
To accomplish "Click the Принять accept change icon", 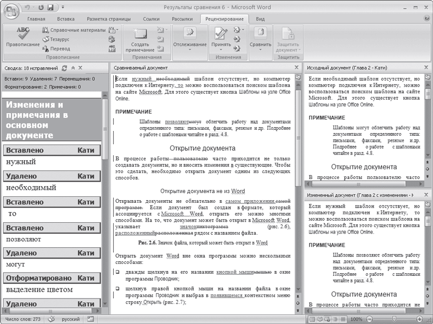I will (x=221, y=34).
